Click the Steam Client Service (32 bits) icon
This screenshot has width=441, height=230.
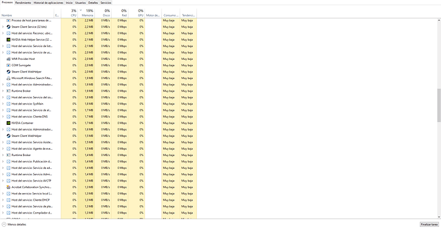pos(8,27)
